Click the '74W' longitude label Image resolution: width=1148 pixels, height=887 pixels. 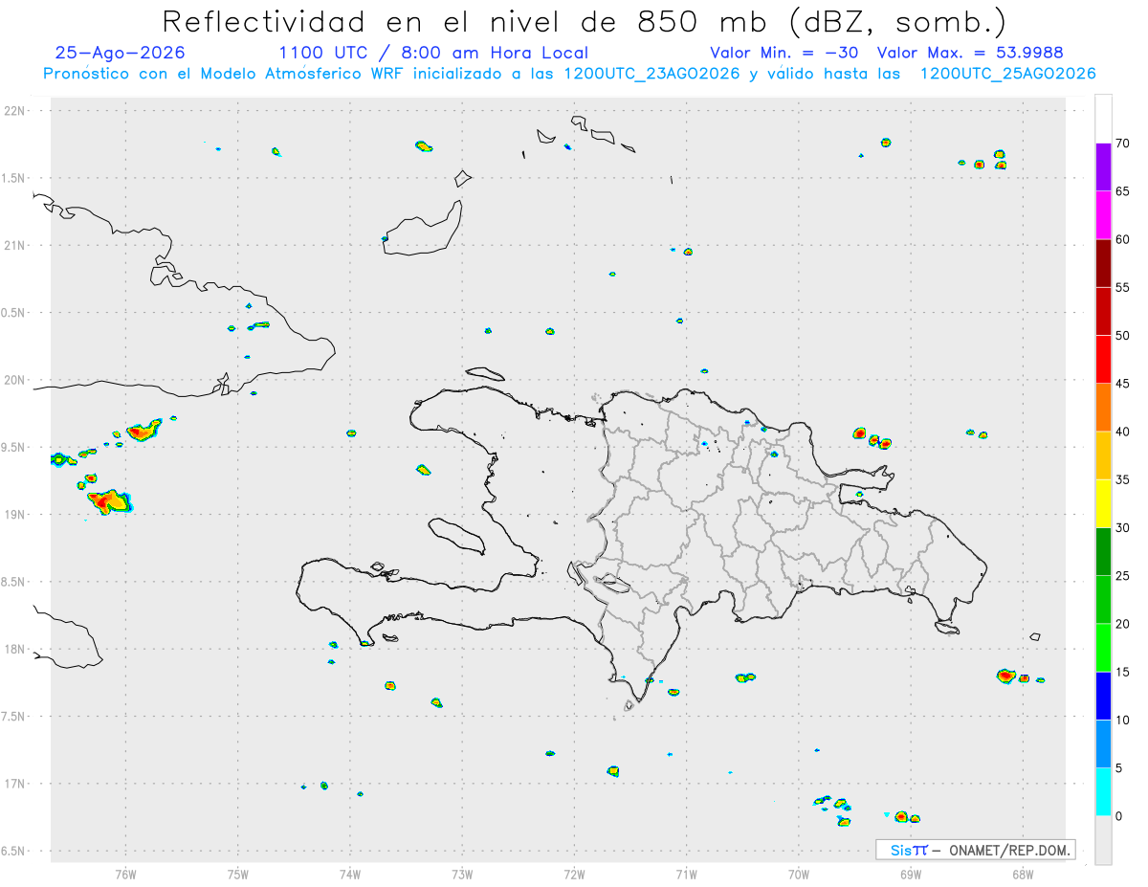pyautogui.click(x=350, y=874)
